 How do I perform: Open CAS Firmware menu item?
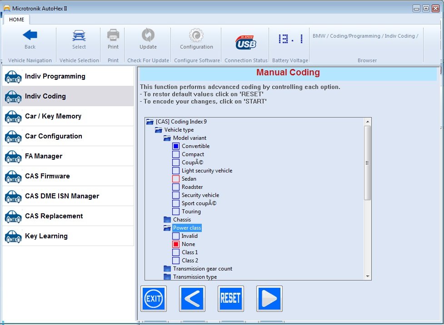point(68,176)
